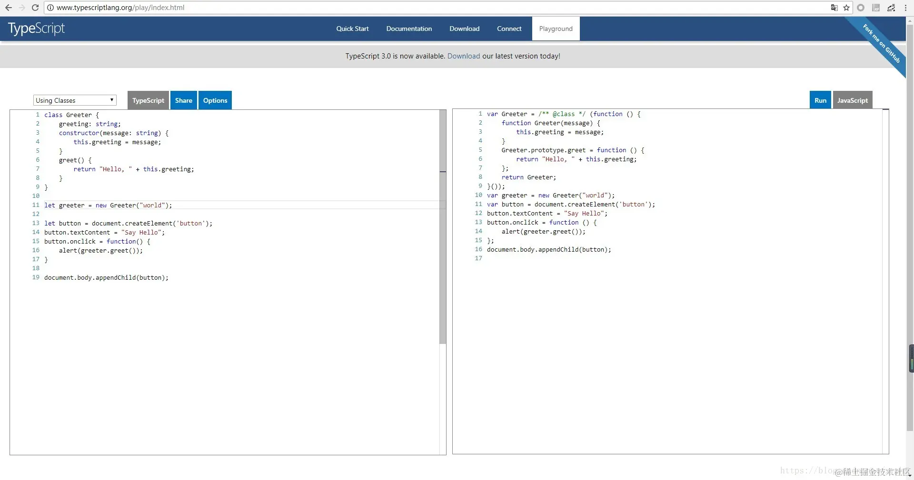Viewport: 914px width, 480px height.
Task: Click 'document.body.appendChild(button);' in TypeScript editor
Action: coord(106,277)
